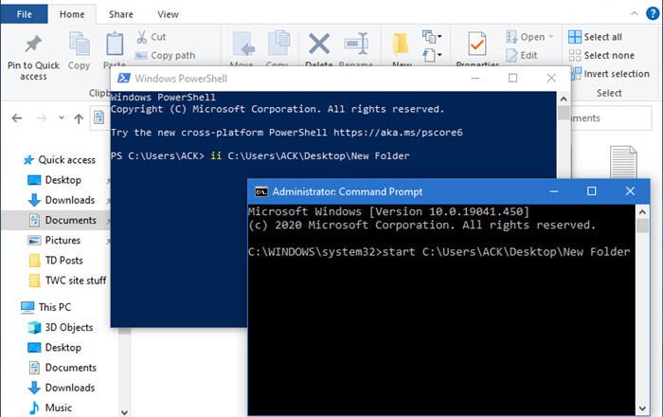Click the Rename icon
This screenshot has width=663, height=417.
pos(356,44)
